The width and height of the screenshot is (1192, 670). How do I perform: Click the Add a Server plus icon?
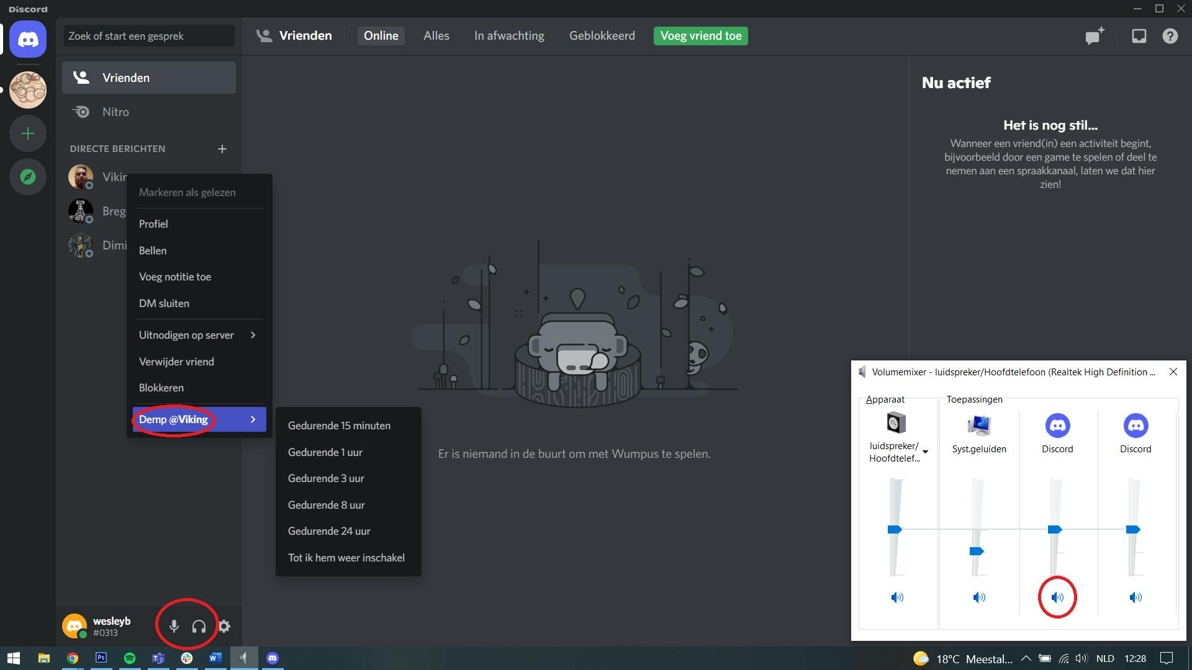click(x=28, y=133)
